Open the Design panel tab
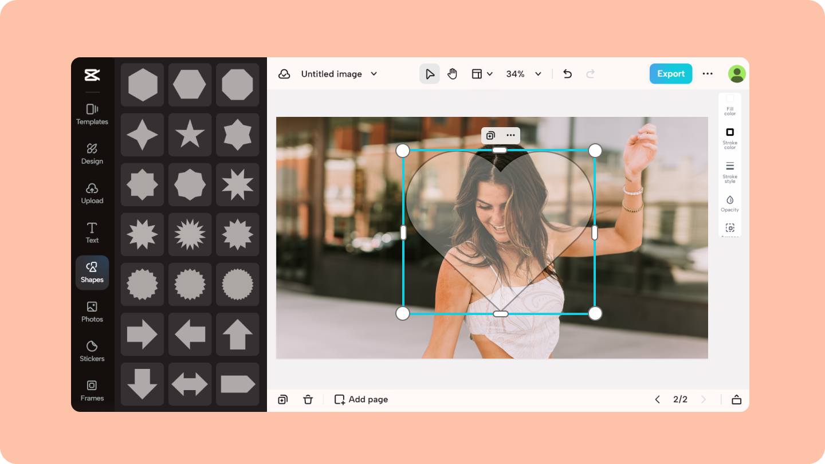Screen dimensions: 825x464 click(x=92, y=154)
